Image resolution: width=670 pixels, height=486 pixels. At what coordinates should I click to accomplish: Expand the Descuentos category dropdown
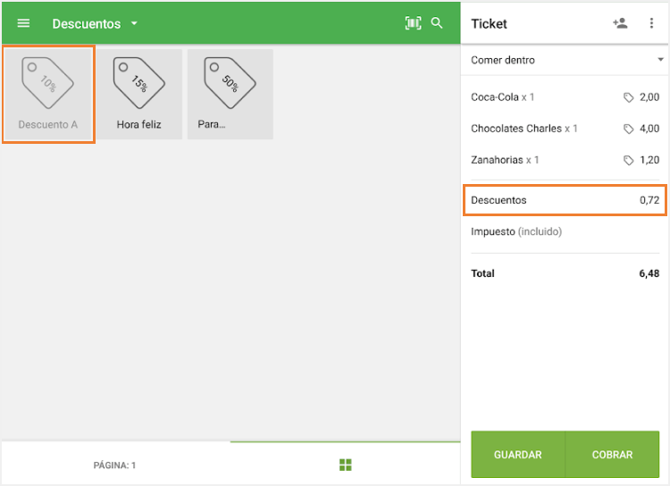tap(134, 23)
